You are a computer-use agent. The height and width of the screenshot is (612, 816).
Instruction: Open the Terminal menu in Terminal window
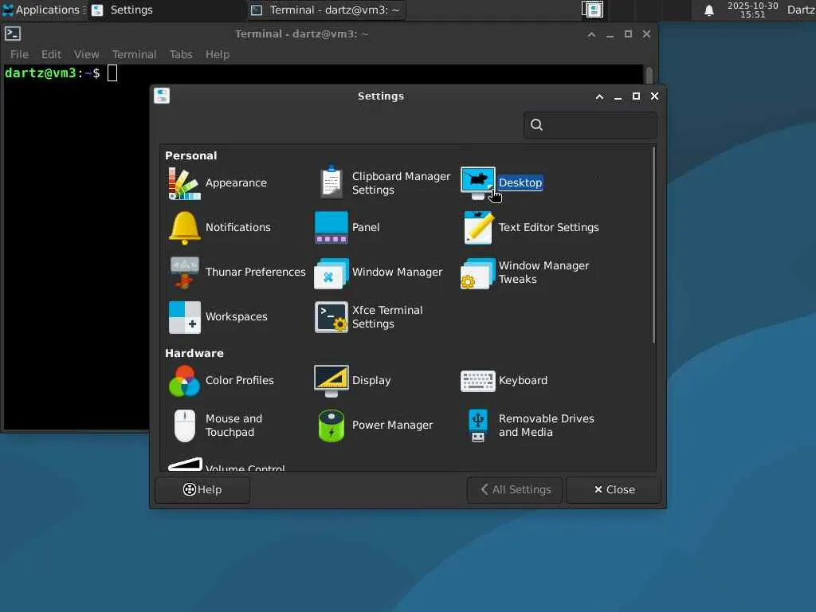(134, 54)
